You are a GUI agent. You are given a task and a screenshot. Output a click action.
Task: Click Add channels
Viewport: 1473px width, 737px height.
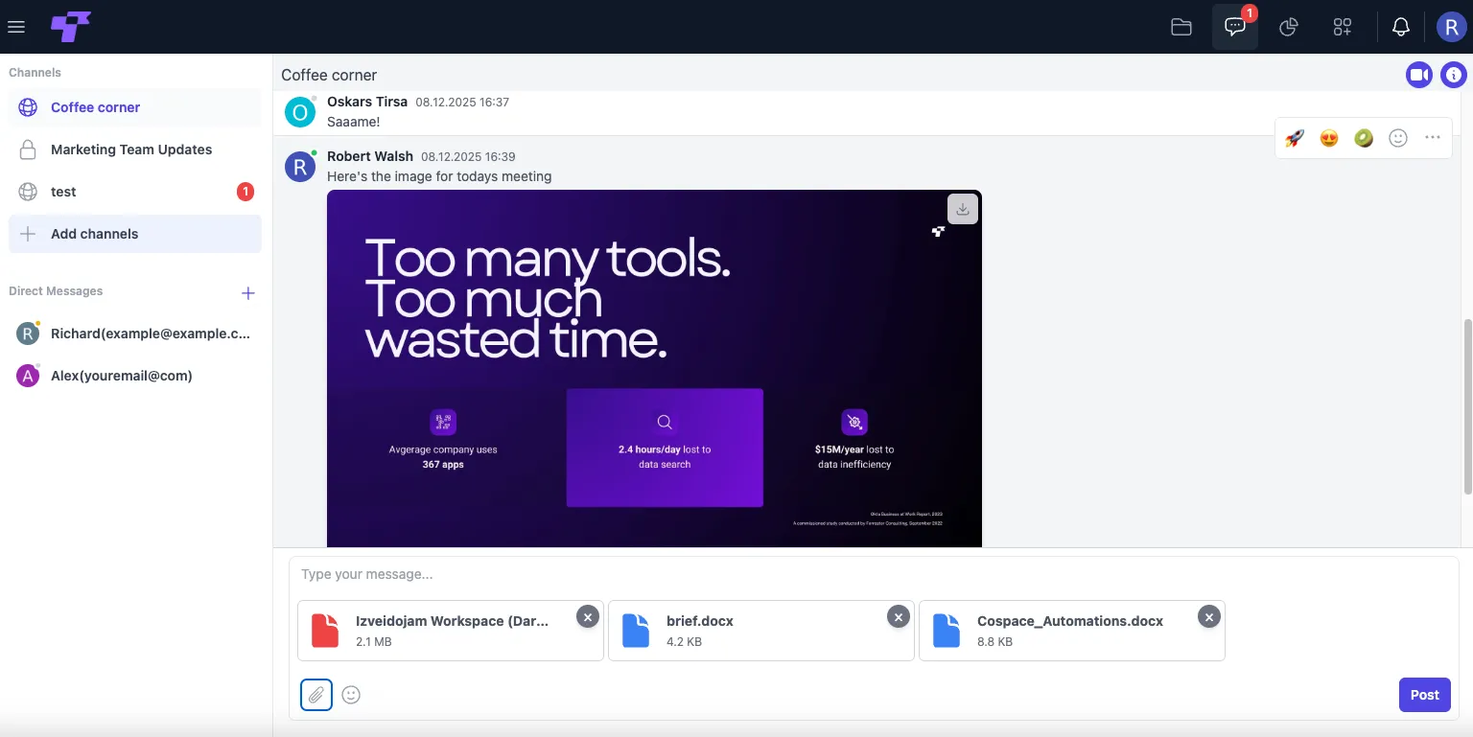pyautogui.click(x=135, y=234)
